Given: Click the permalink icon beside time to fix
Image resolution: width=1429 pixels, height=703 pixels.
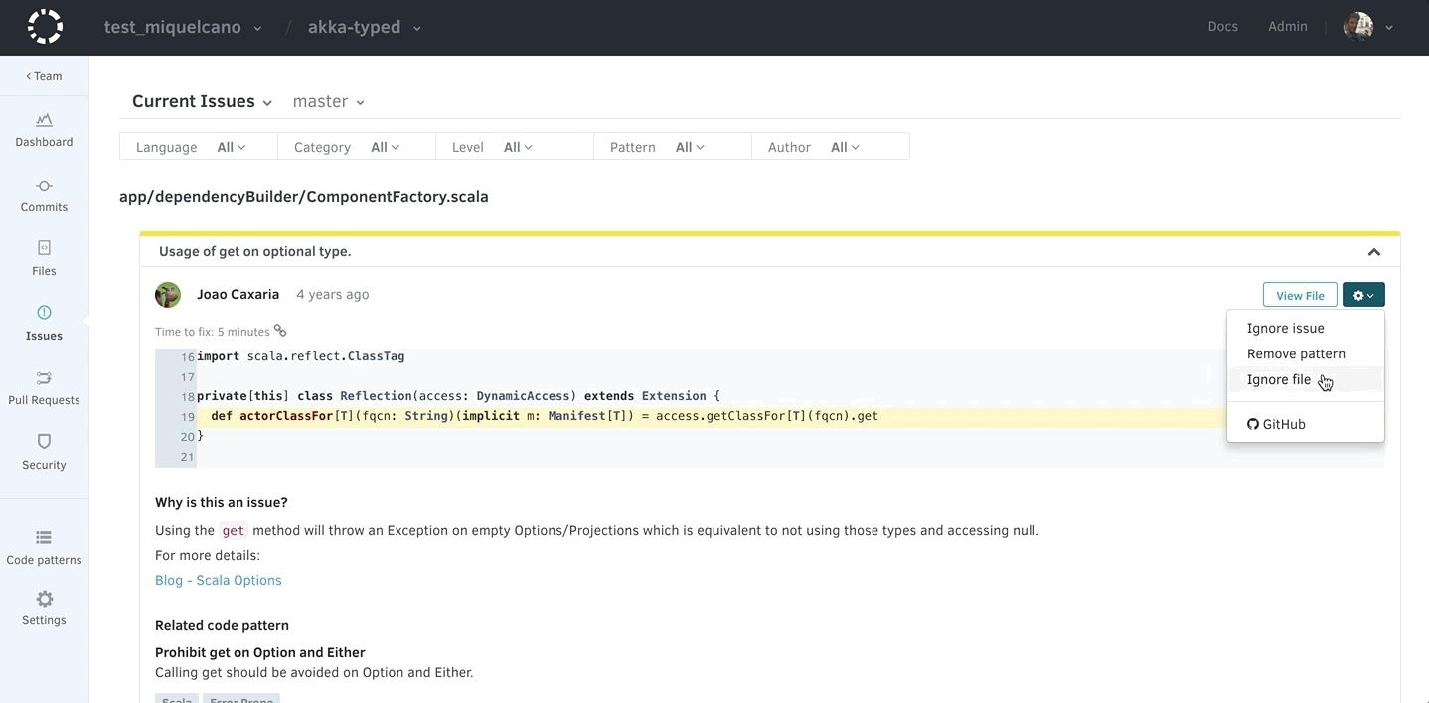Looking at the screenshot, I should coord(280,331).
